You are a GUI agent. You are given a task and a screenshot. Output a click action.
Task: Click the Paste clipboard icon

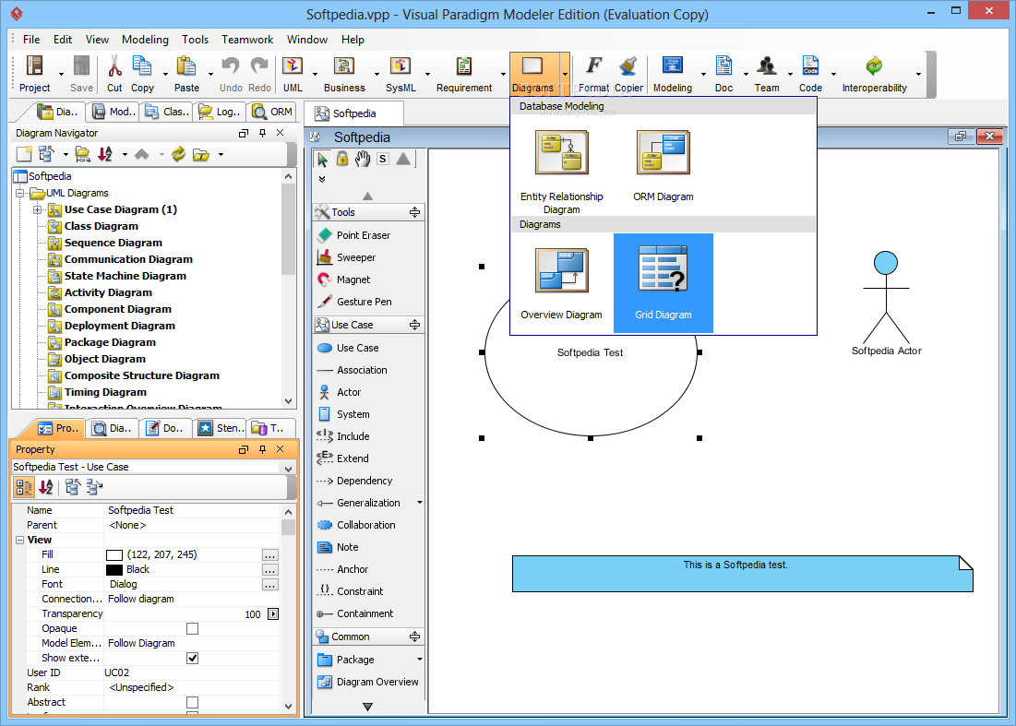186,66
